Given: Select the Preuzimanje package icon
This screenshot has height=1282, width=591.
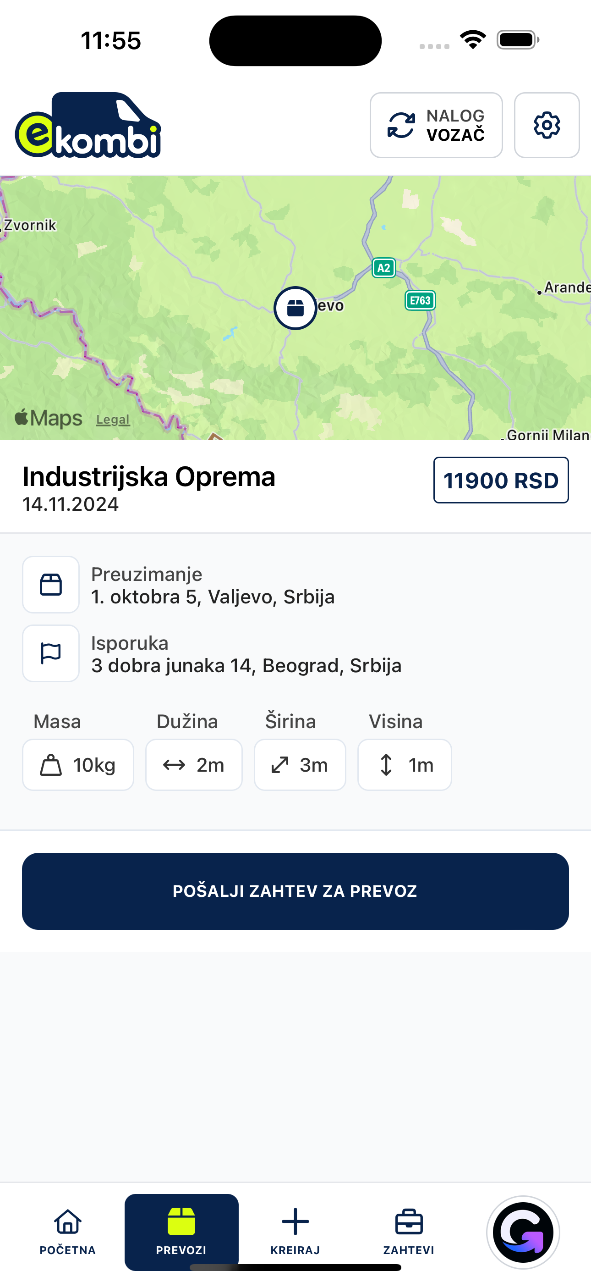Looking at the screenshot, I should (x=51, y=584).
